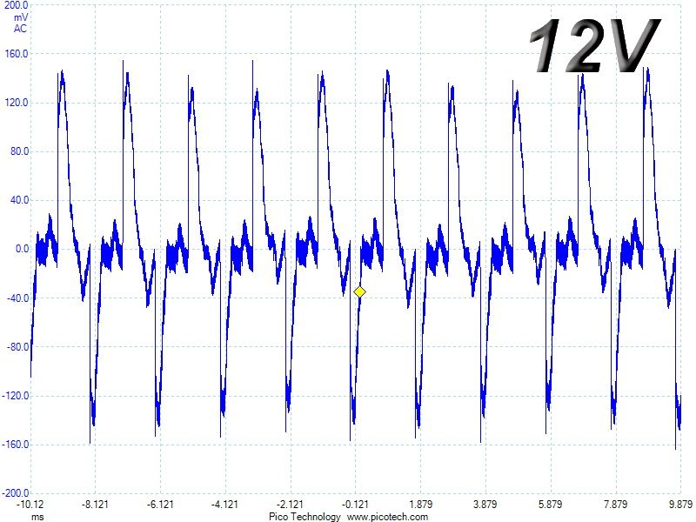Select the 200.0 top voltage axis value

point(16,5)
